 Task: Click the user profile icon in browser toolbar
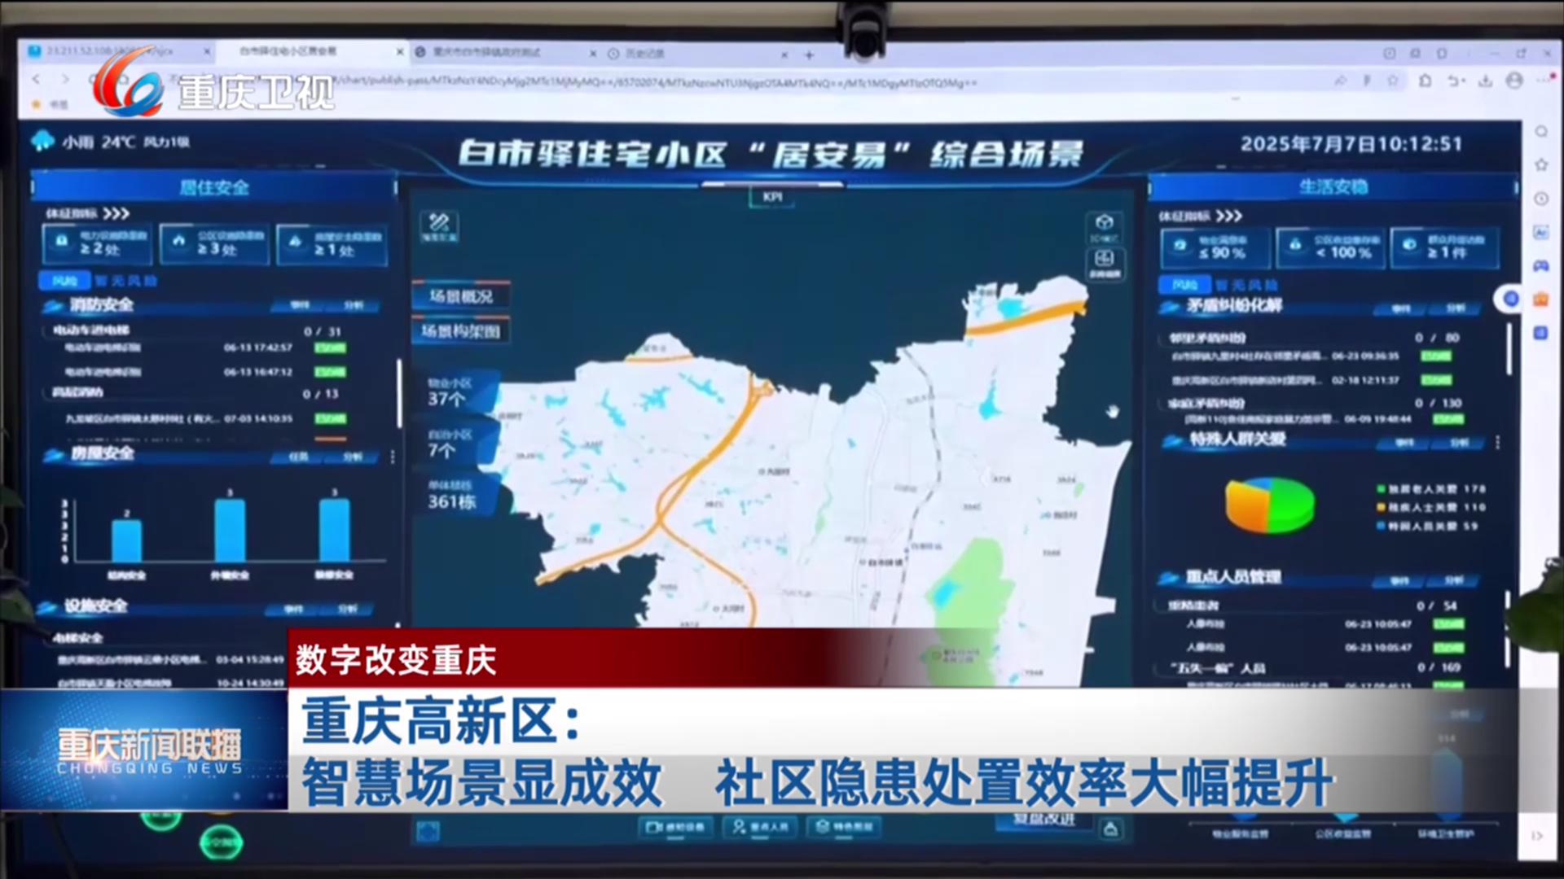click(x=1514, y=81)
